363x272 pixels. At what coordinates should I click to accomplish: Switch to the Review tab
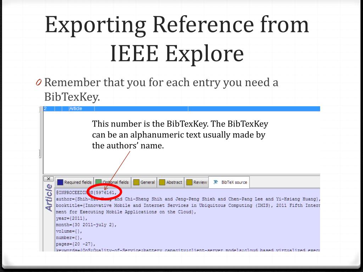point(196,182)
